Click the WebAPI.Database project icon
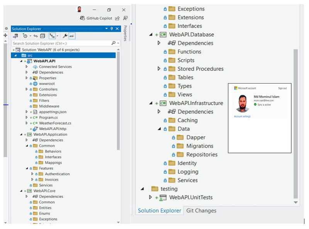The width and height of the screenshot is (309, 229). pyautogui.click(x=163, y=35)
